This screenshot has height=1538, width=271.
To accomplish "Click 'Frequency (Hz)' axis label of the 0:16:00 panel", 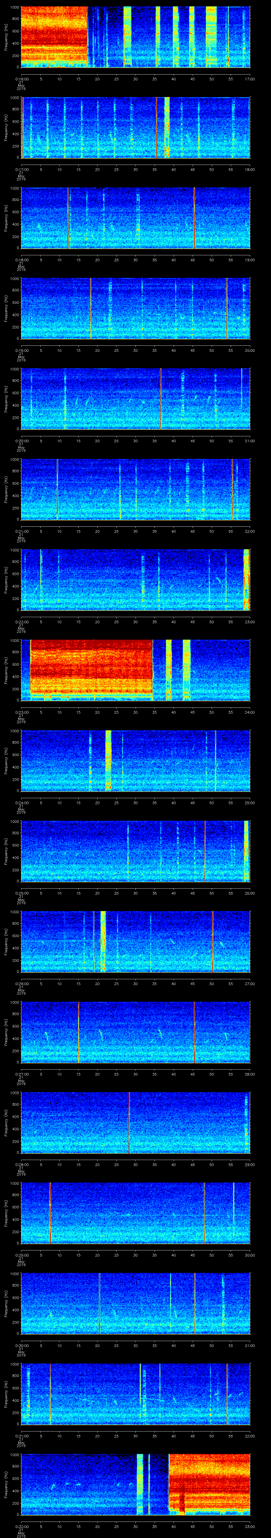I will [6, 37].
